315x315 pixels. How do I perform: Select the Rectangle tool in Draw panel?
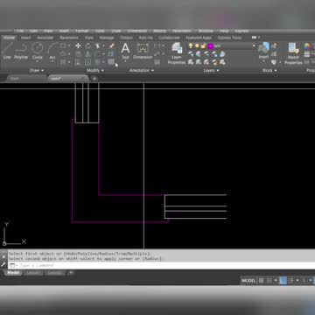[x=63, y=45]
